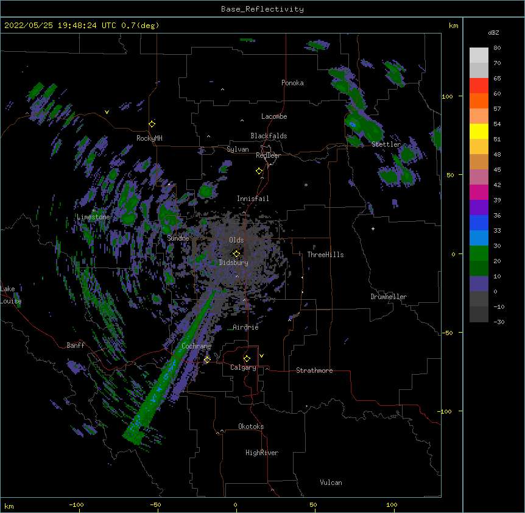The height and width of the screenshot is (513, 525).
Task: Click the Didsbury town label
Action: (x=234, y=263)
